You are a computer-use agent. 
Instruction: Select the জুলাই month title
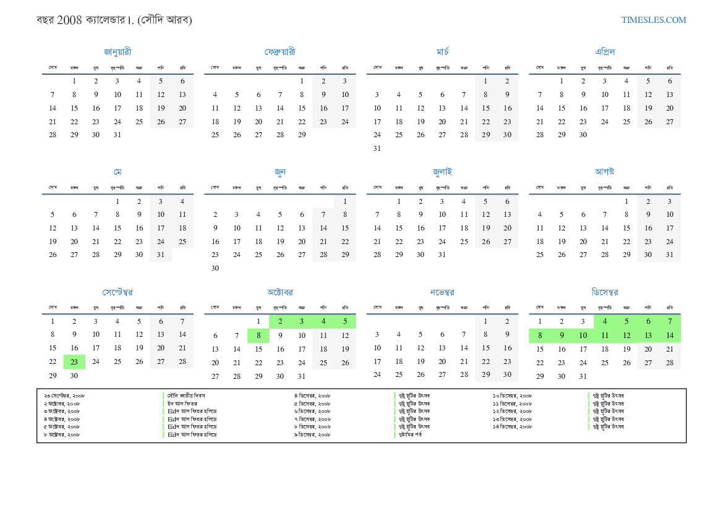tap(442, 172)
